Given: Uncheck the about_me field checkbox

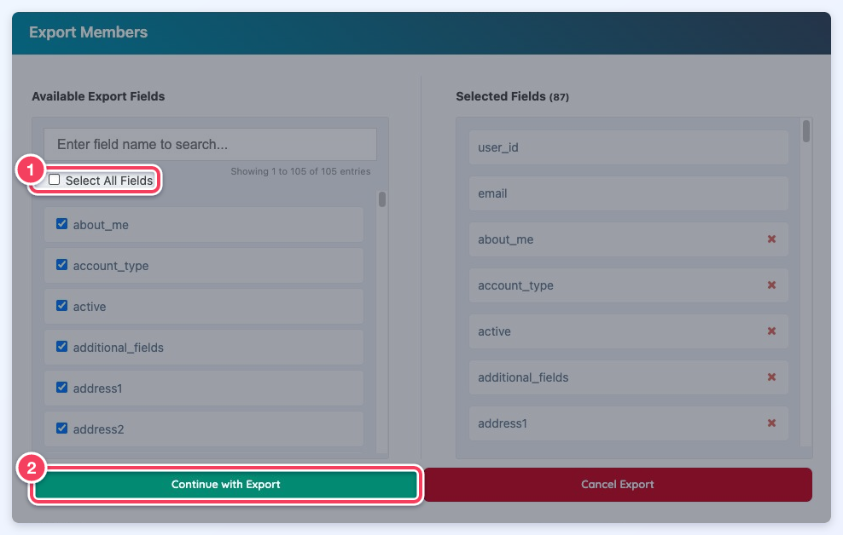Looking at the screenshot, I should point(61,224).
